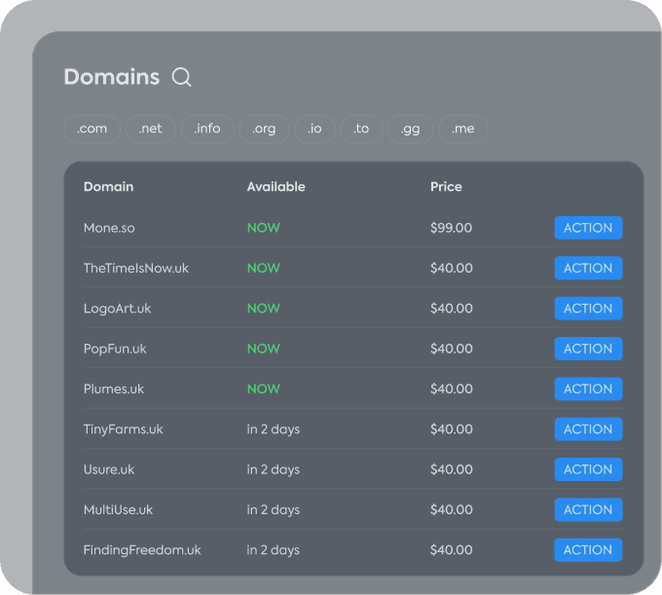Viewport: 662px width, 595px height.
Task: Choose the .io extension chip
Action: click(x=314, y=129)
